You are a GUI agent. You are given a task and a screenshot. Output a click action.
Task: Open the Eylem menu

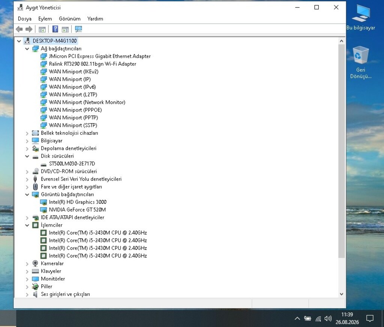pos(45,19)
